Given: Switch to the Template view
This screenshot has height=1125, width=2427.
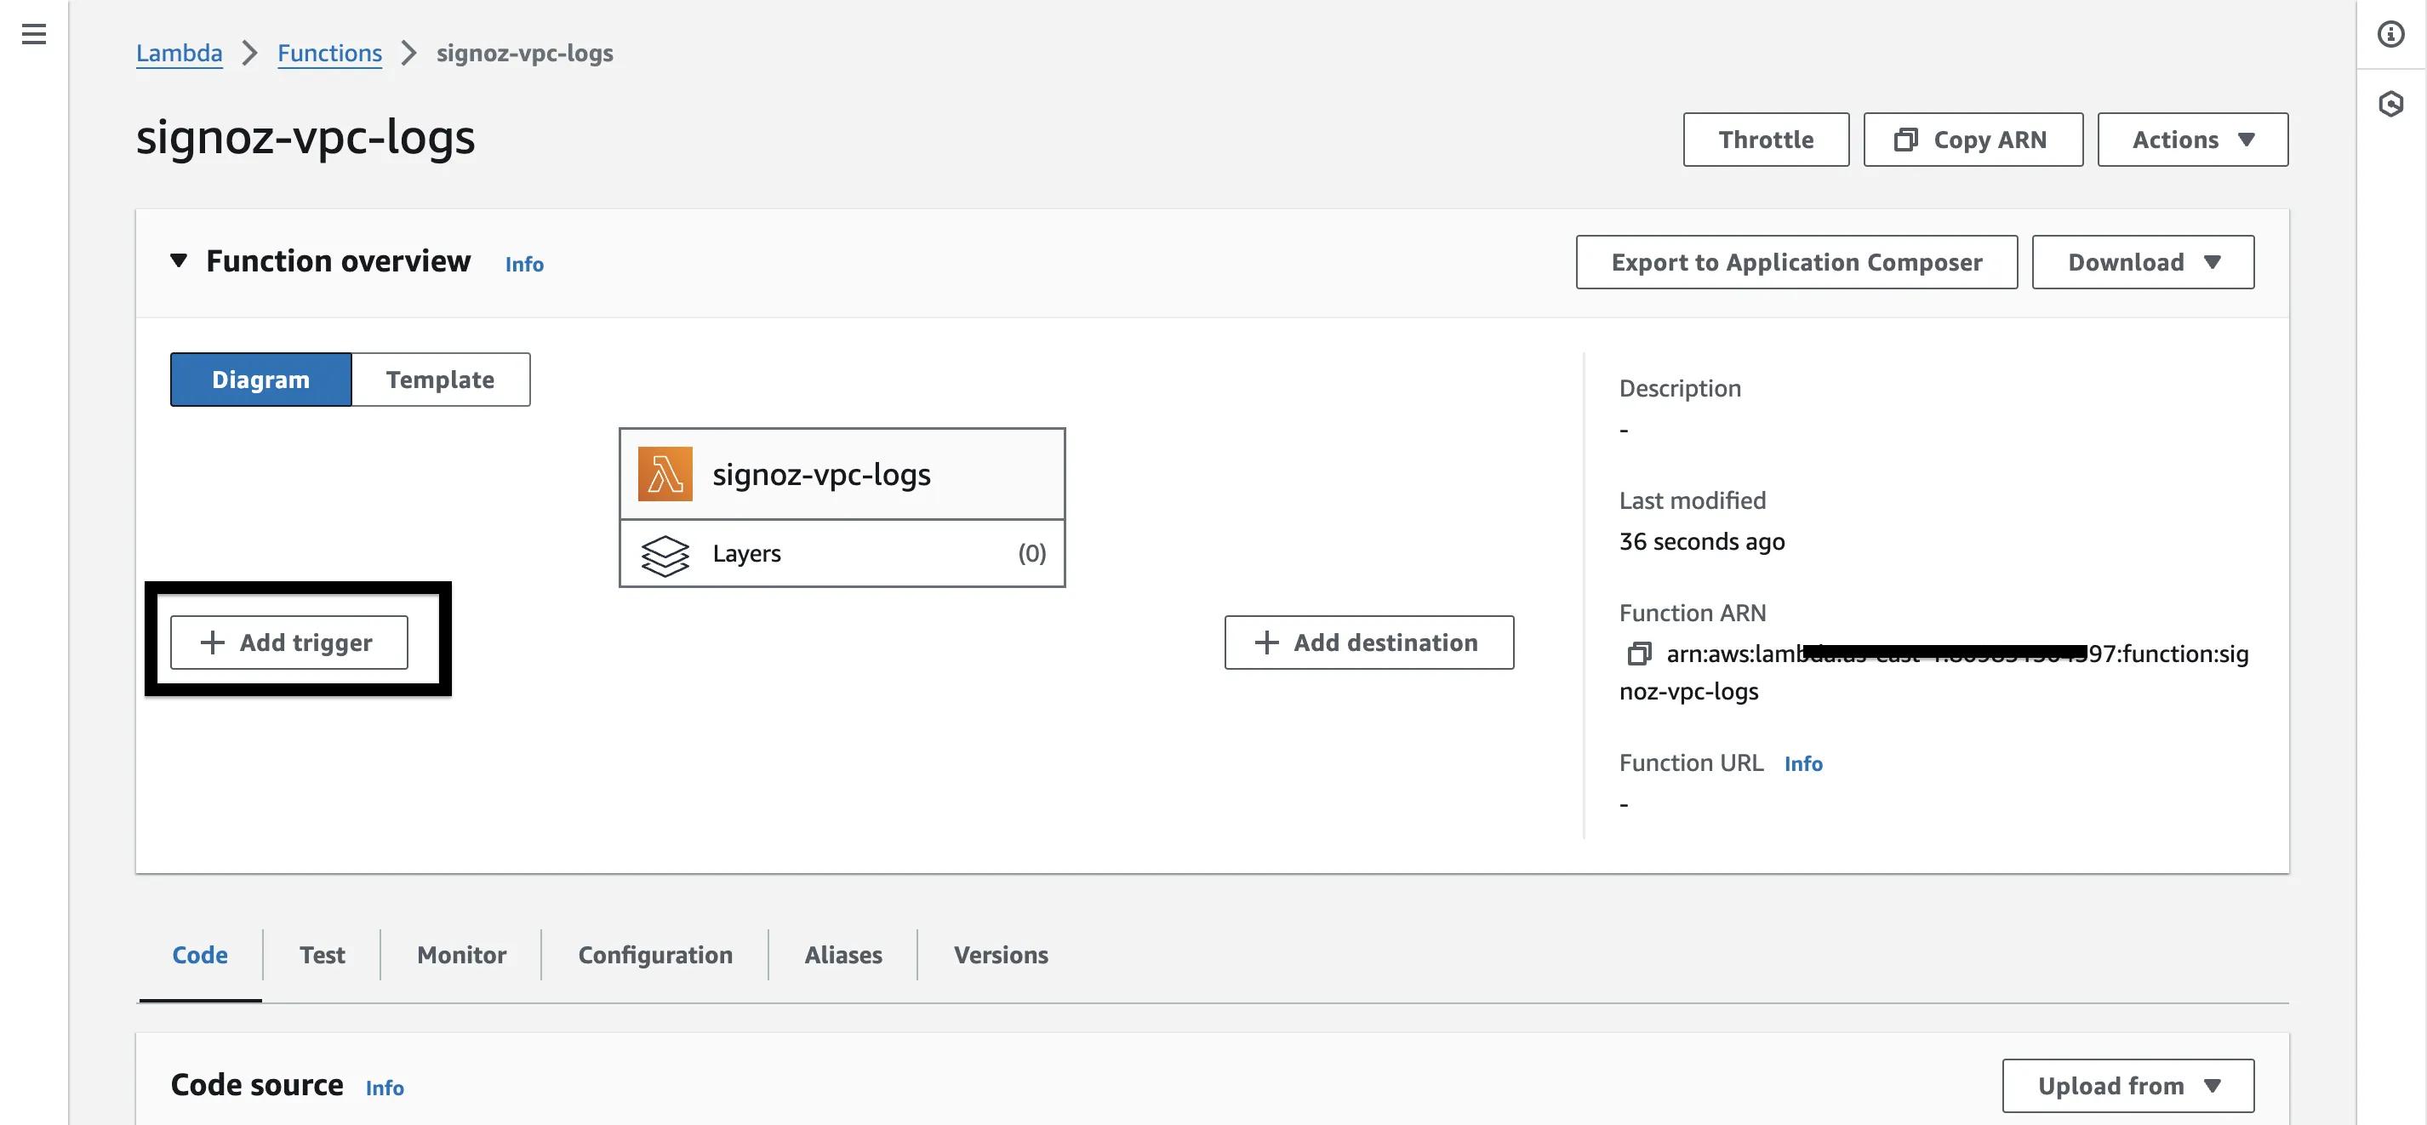Looking at the screenshot, I should point(440,380).
